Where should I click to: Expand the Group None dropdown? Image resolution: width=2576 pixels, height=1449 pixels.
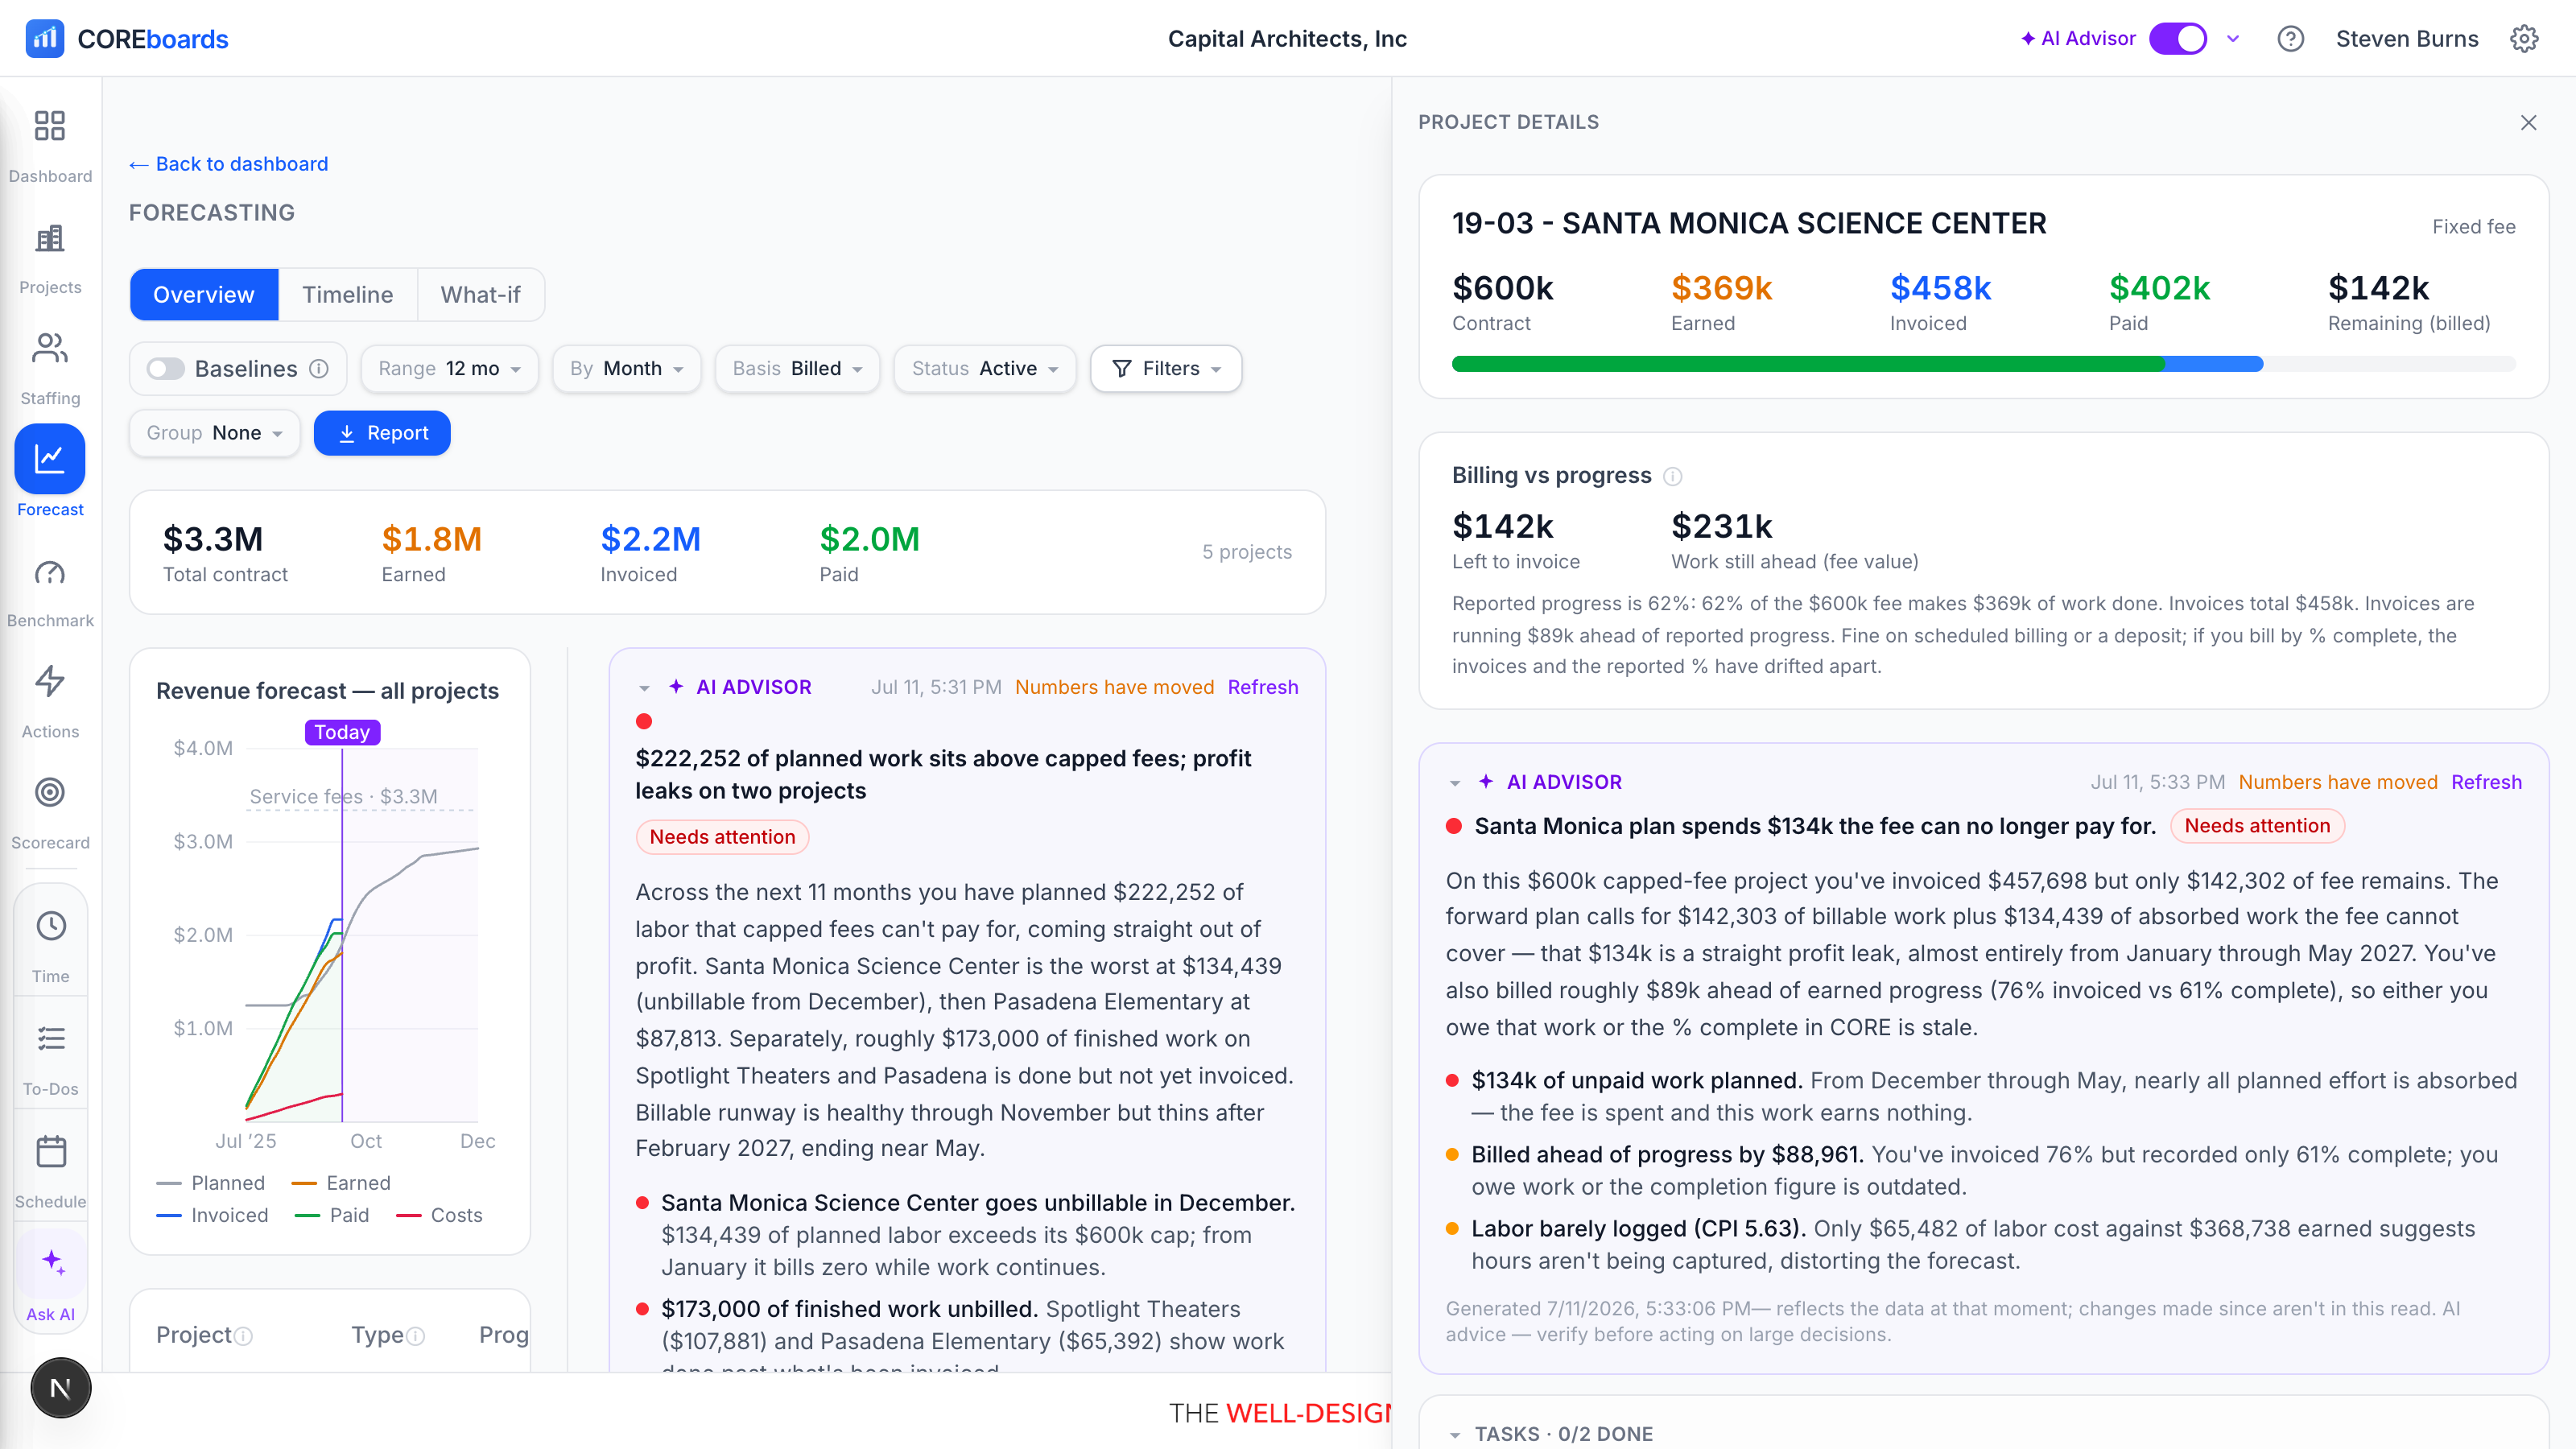point(214,433)
